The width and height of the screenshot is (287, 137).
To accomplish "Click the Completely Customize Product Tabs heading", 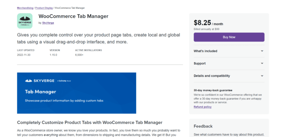I will [x=90, y=122].
